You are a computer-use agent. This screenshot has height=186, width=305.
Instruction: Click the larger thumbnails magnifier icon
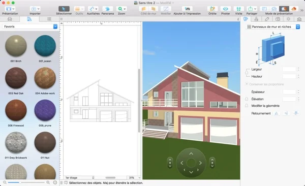pyautogui.click(x=48, y=182)
